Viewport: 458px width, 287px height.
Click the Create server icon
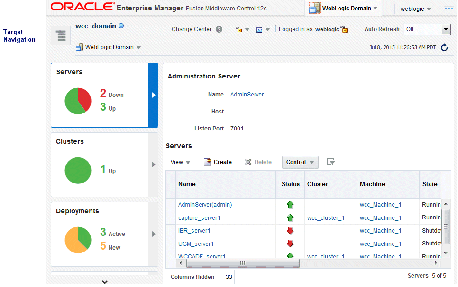click(207, 162)
